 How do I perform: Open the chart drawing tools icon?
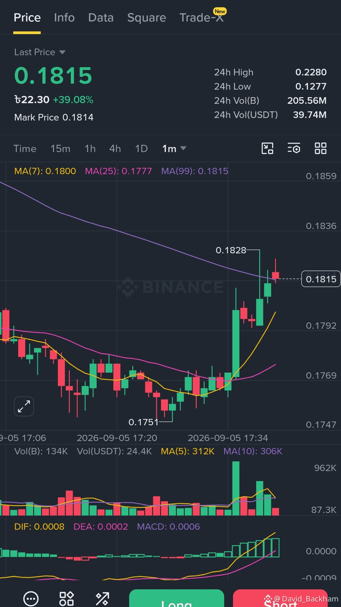[x=267, y=148]
